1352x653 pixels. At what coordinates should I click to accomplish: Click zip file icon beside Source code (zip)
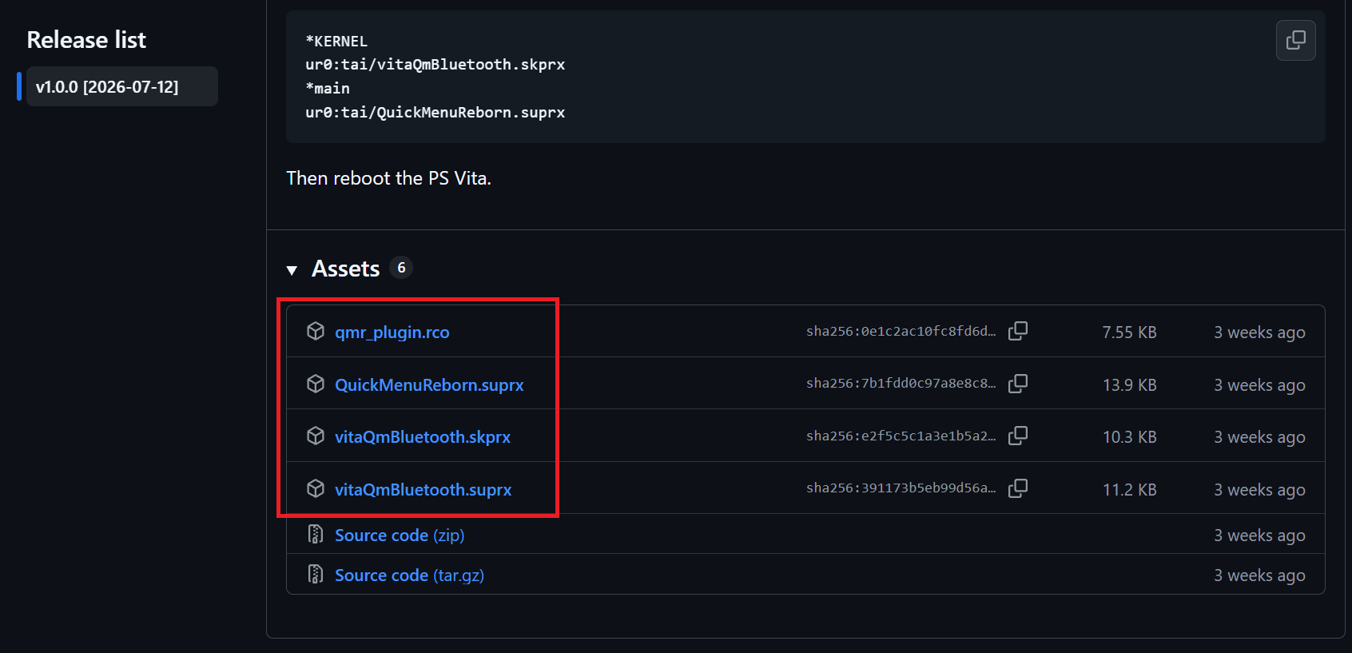click(x=316, y=534)
